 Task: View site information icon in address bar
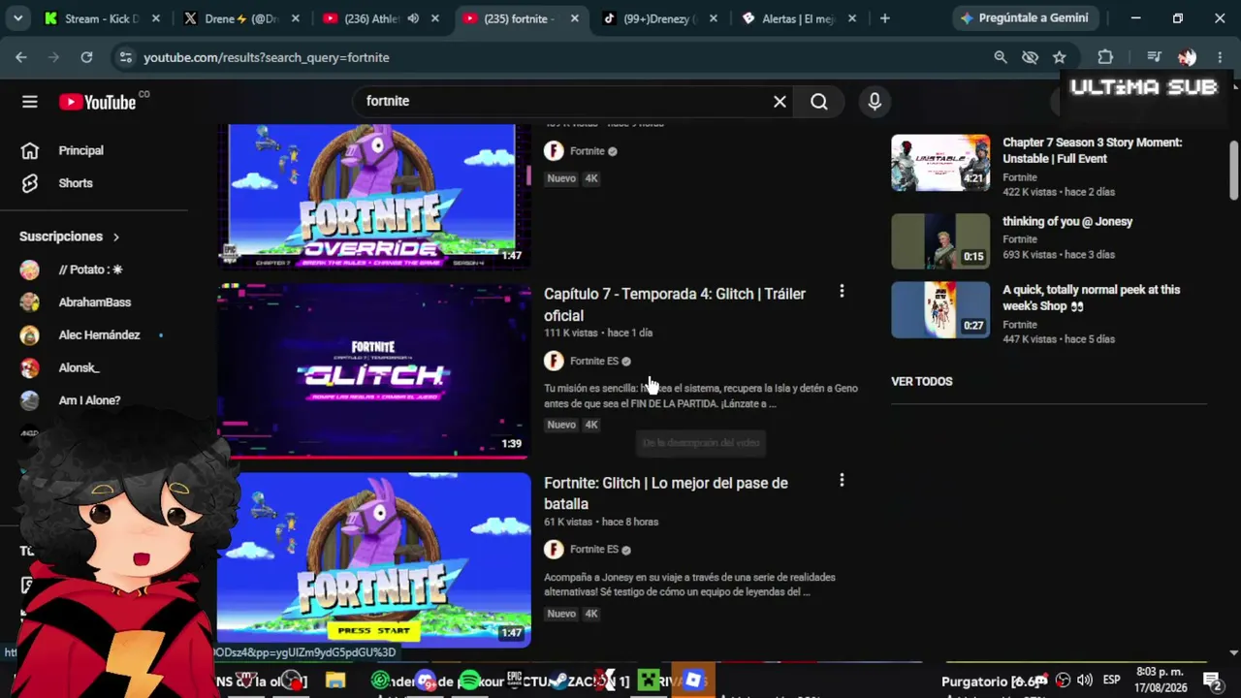click(125, 57)
